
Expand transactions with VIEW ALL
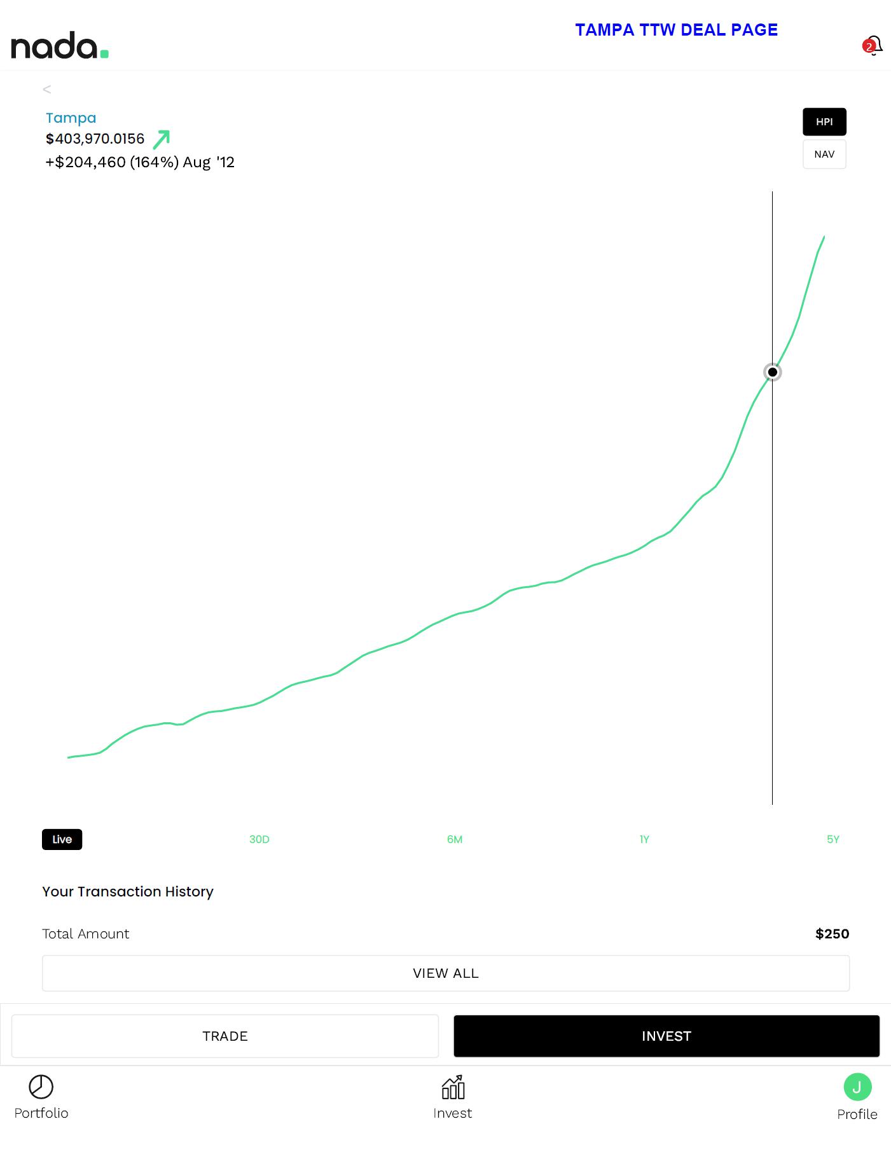[x=445, y=973]
